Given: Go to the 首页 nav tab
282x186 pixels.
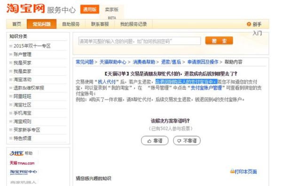Looking at the screenshot, I should click(x=16, y=24).
